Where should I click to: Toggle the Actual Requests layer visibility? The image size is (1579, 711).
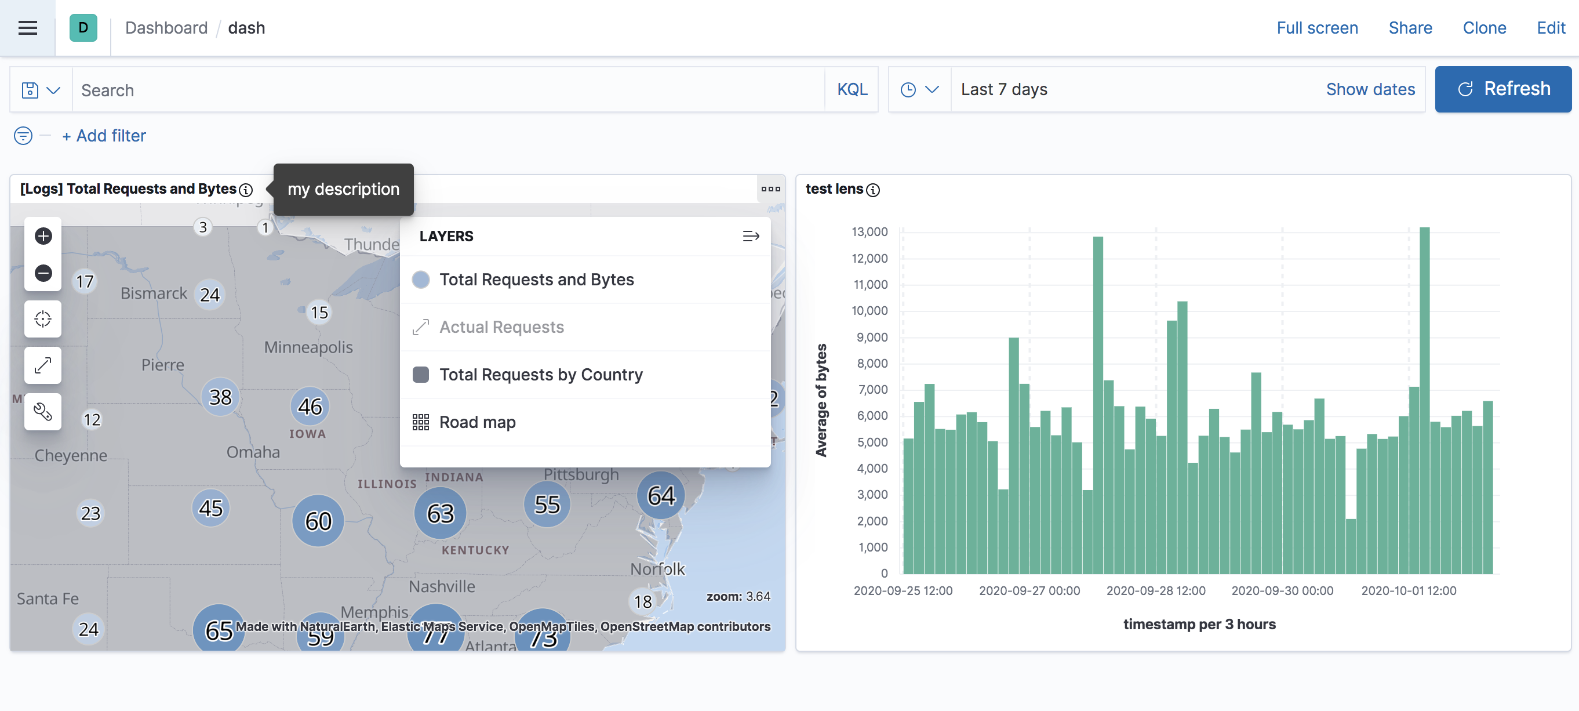[501, 327]
